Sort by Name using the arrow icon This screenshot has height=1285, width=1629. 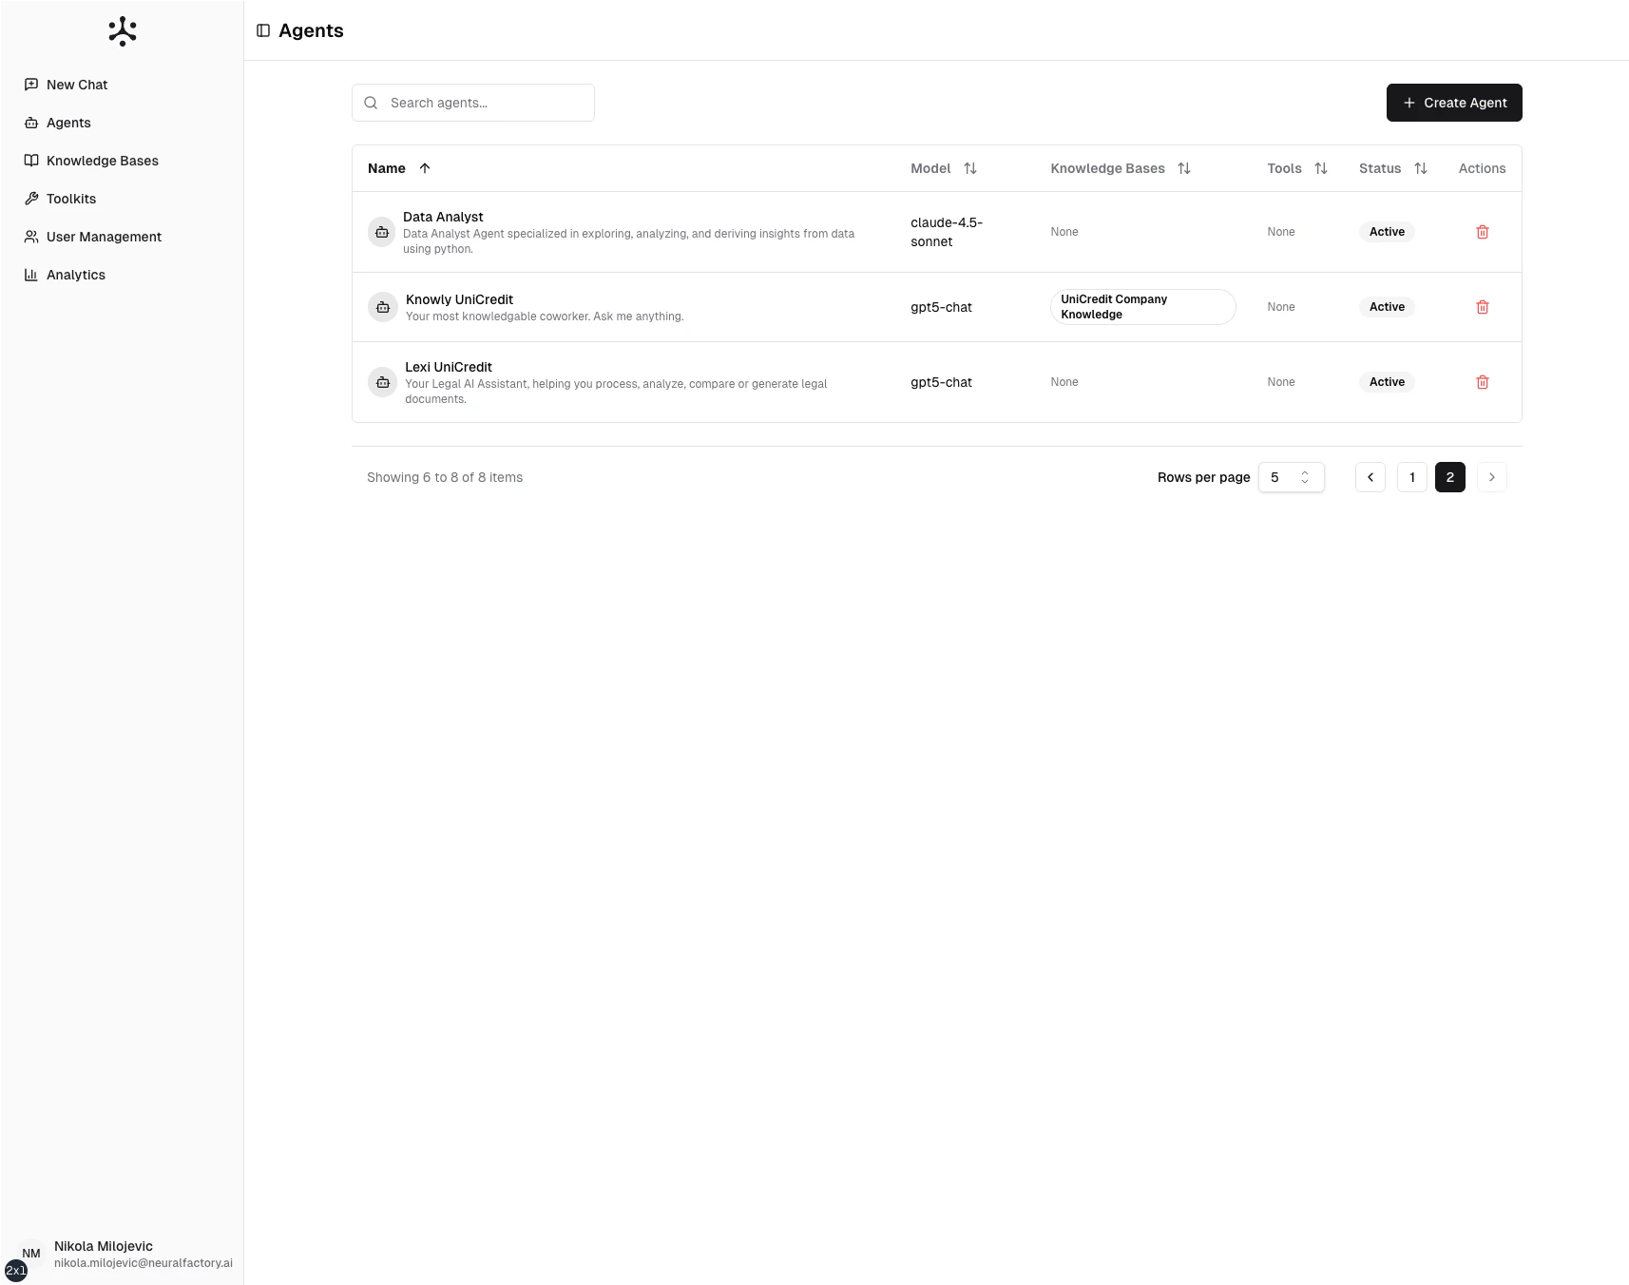point(425,168)
